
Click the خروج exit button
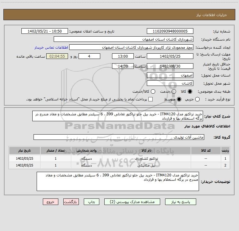pos(51,202)
